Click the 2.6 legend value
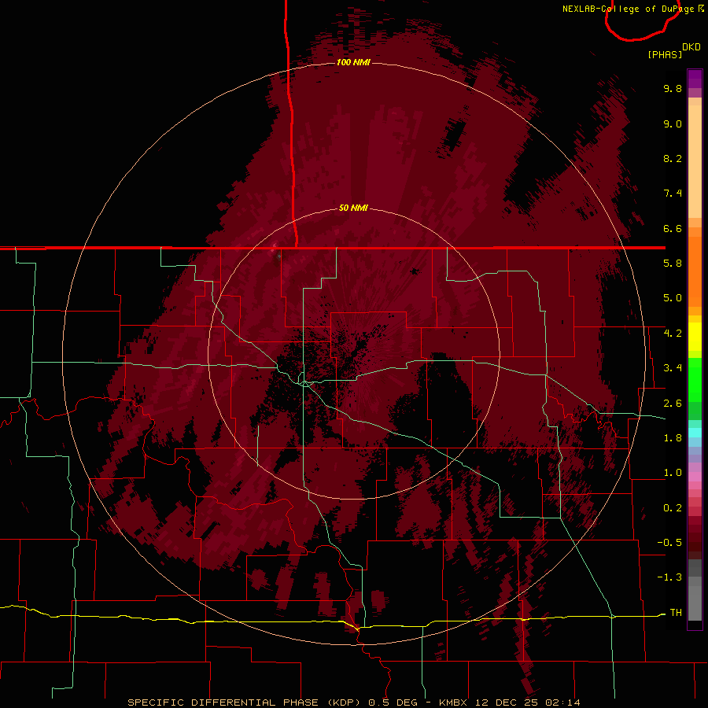The image size is (708, 708). point(673,404)
